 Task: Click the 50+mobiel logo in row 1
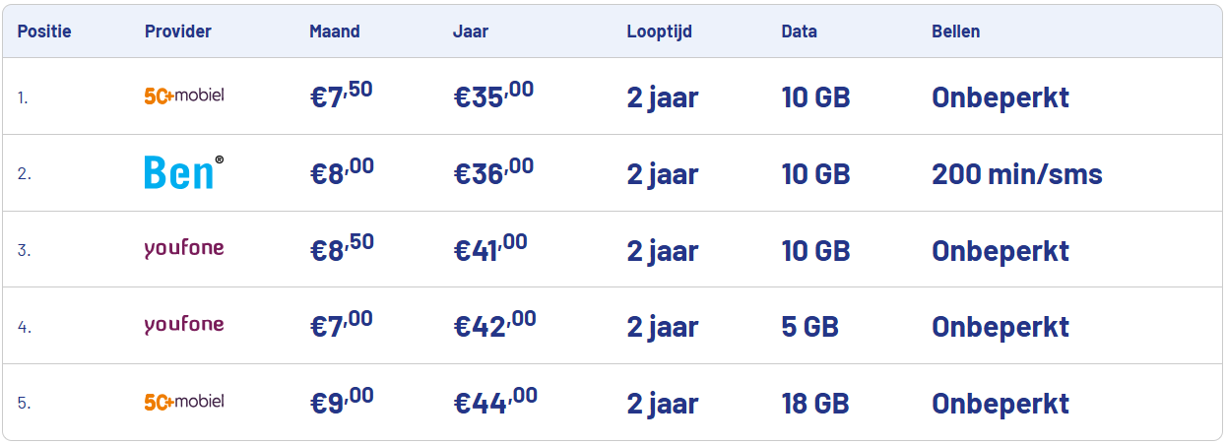tap(184, 95)
